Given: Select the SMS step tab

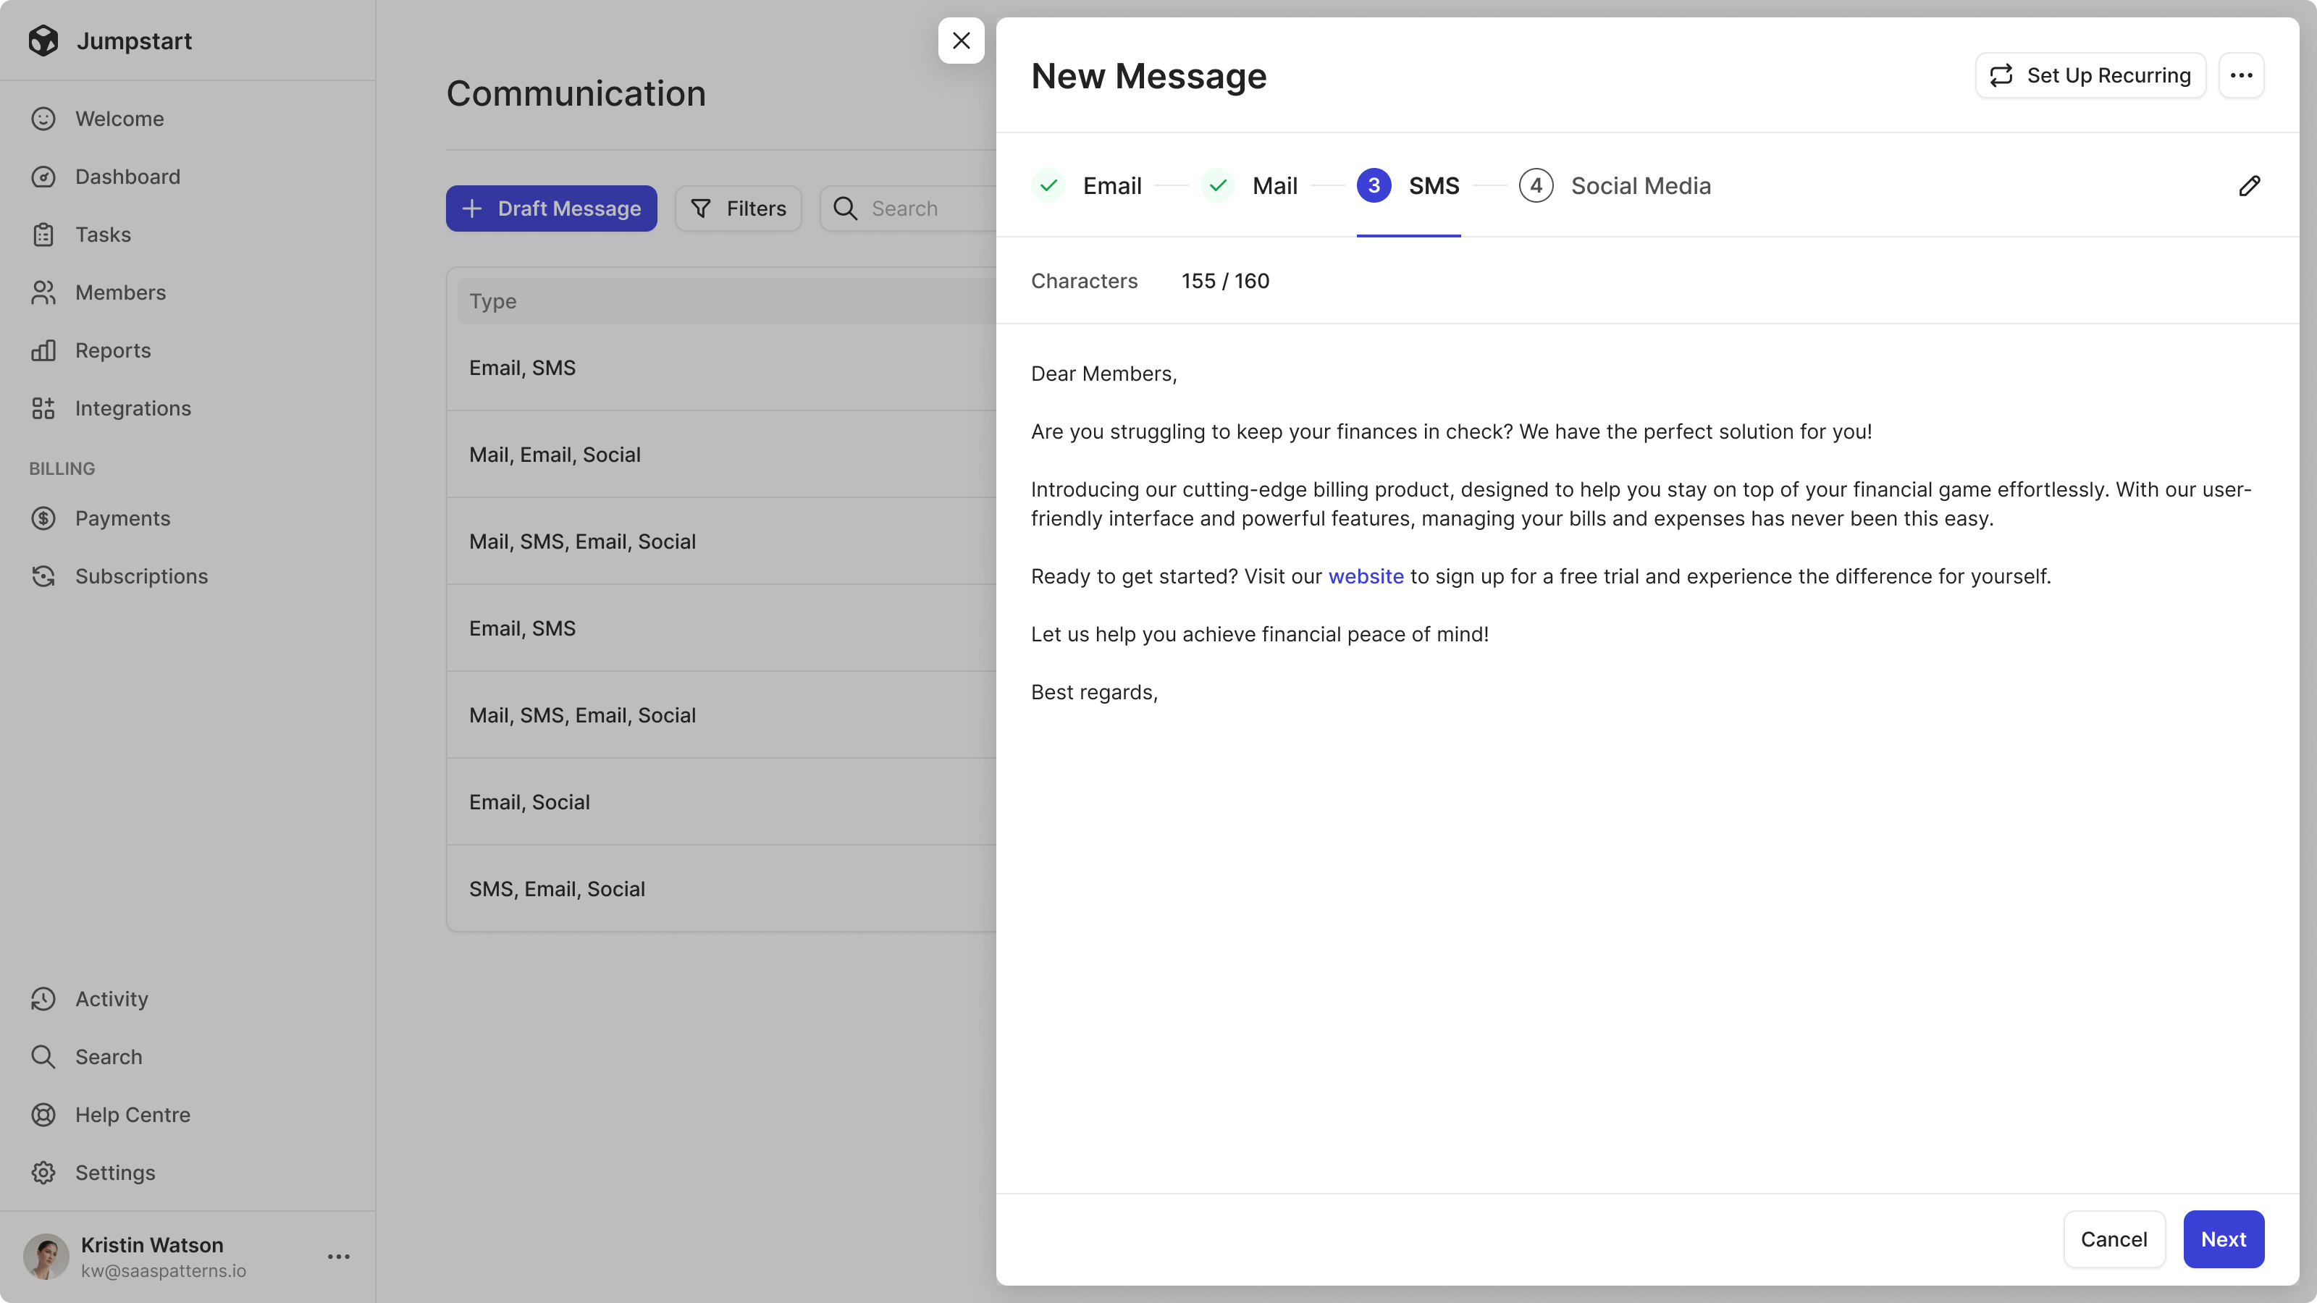Looking at the screenshot, I should point(1408,185).
